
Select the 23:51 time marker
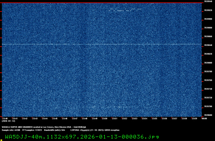pyautogui.click(x=115, y=118)
